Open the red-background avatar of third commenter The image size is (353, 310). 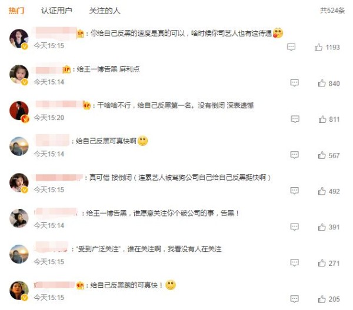point(19,111)
